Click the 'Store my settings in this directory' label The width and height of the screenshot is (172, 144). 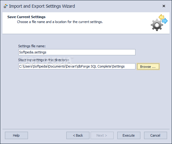pyautogui.click(x=44, y=60)
